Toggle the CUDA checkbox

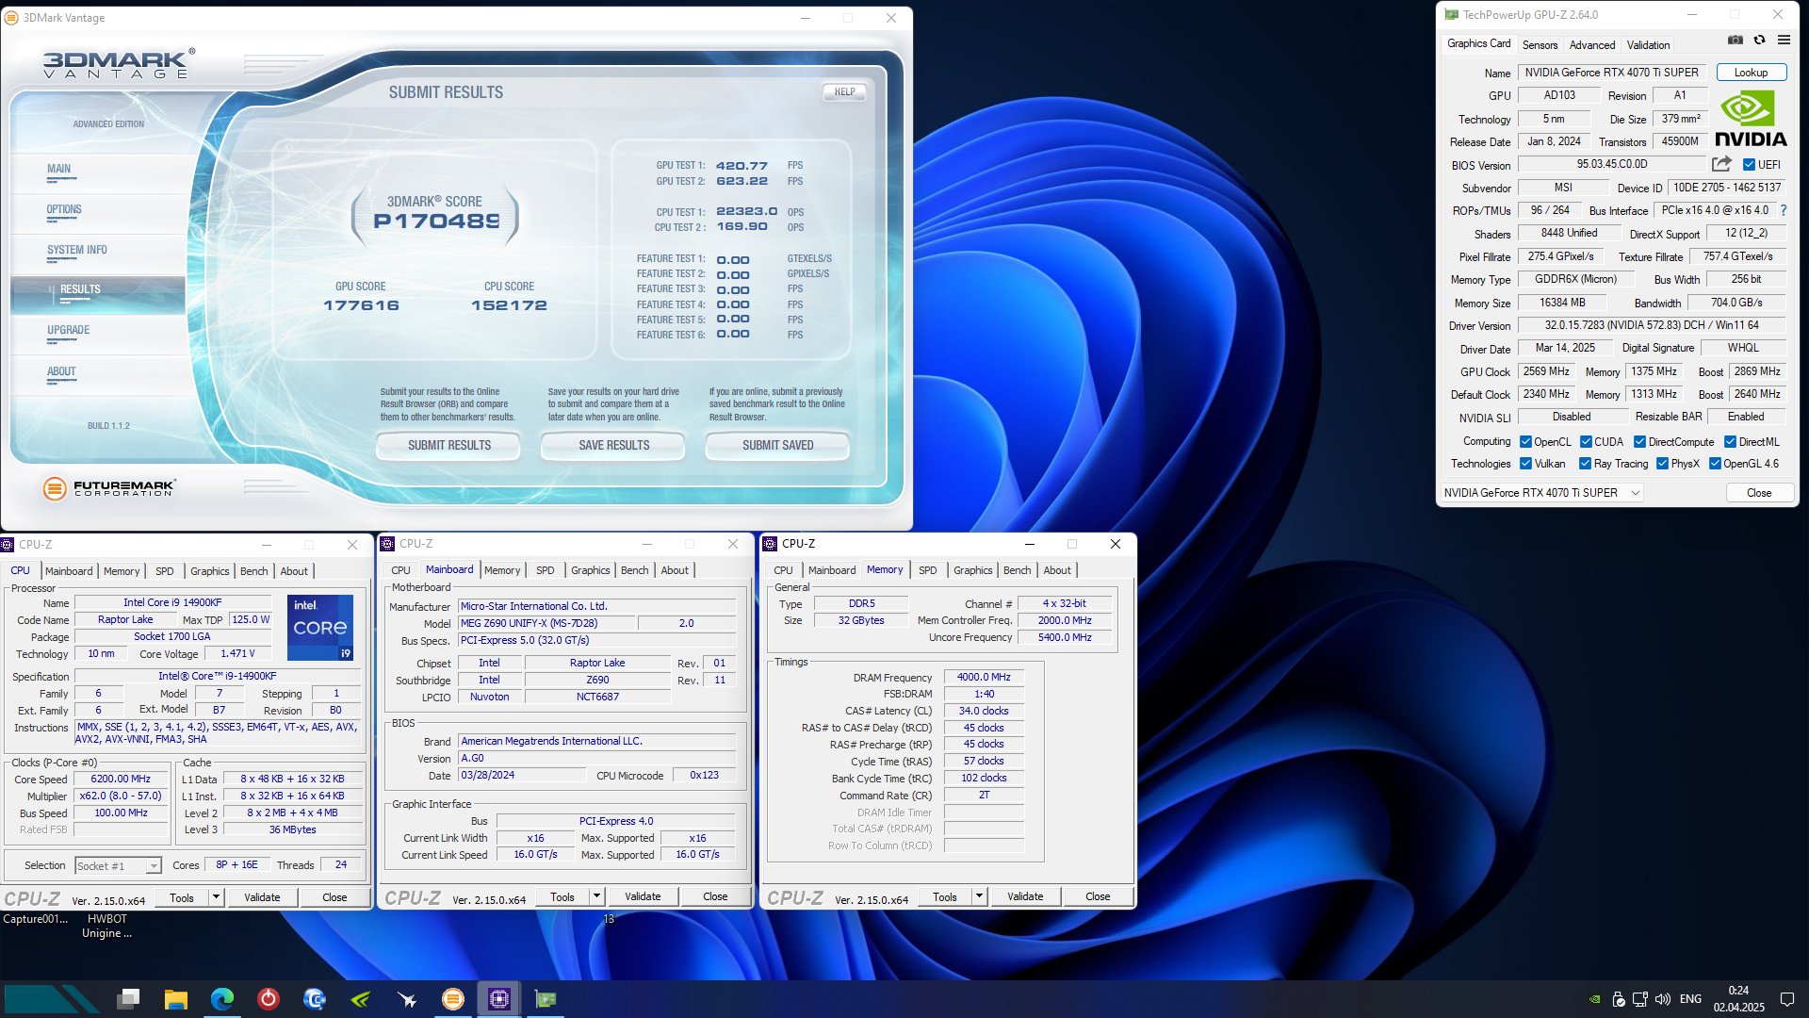point(1586,442)
